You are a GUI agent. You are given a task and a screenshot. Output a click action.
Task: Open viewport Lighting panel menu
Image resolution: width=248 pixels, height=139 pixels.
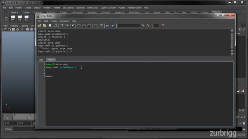pyautogui.click(x=24, y=26)
